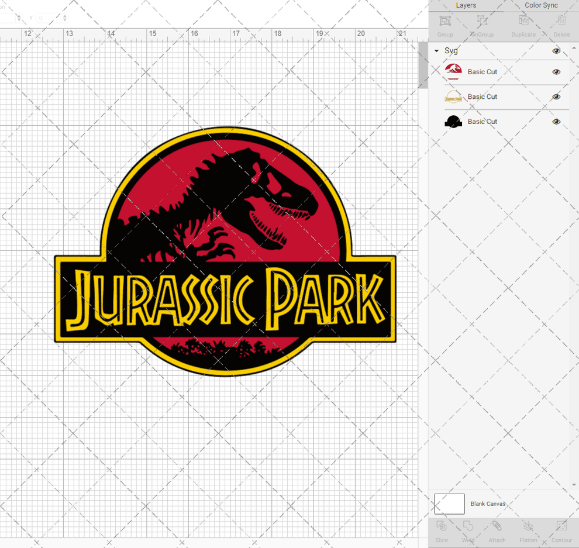Collapse the Svg layer group
The width and height of the screenshot is (579, 548).
[x=436, y=51]
